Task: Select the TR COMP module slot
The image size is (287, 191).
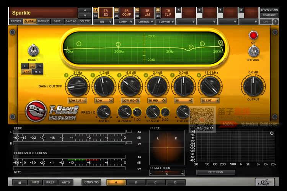Action: pyautogui.click(x=127, y=13)
